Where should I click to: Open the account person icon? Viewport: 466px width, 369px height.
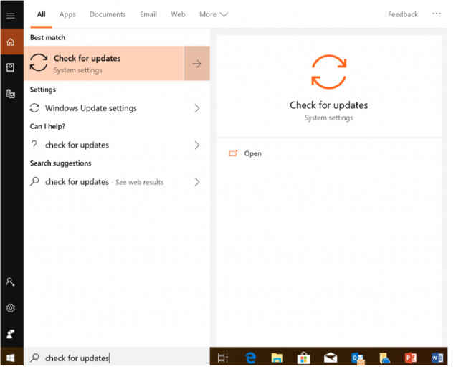(x=11, y=282)
